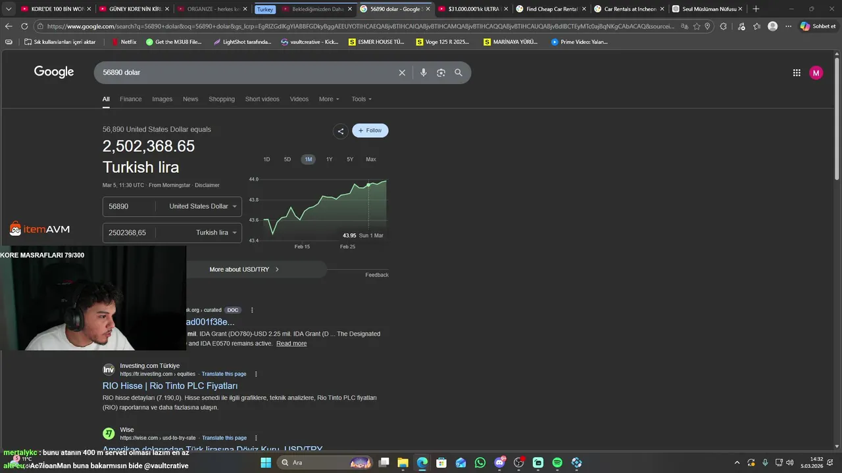Switch to Videos search tab

coord(299,99)
